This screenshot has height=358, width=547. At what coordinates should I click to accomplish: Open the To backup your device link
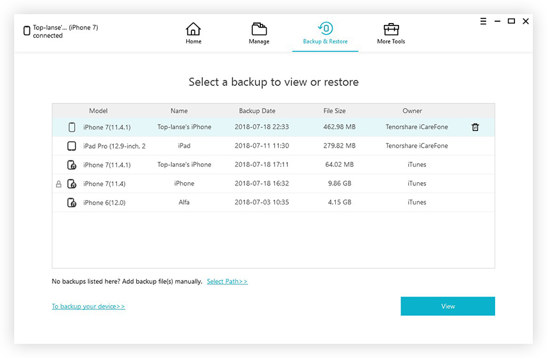coord(88,306)
